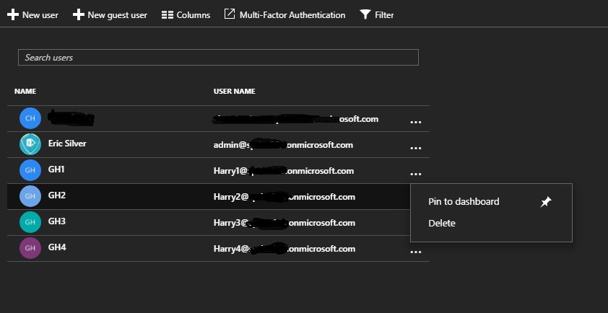Open the ellipsis menu for GH1

pyautogui.click(x=416, y=174)
